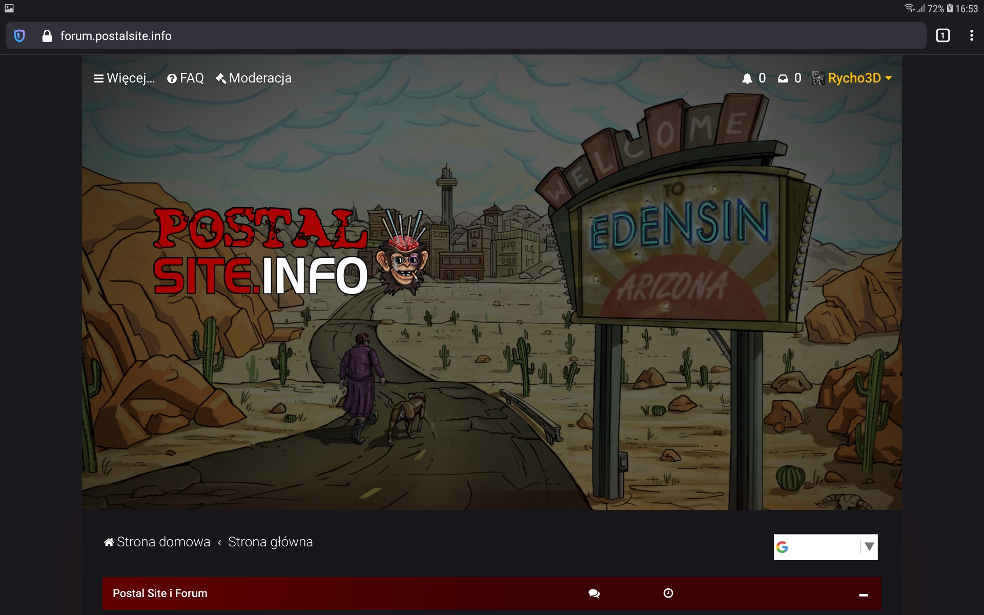Go to Moderacja panel

click(x=254, y=78)
